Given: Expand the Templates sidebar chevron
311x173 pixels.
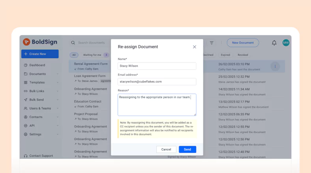Looking at the screenshot, I should (58, 82).
